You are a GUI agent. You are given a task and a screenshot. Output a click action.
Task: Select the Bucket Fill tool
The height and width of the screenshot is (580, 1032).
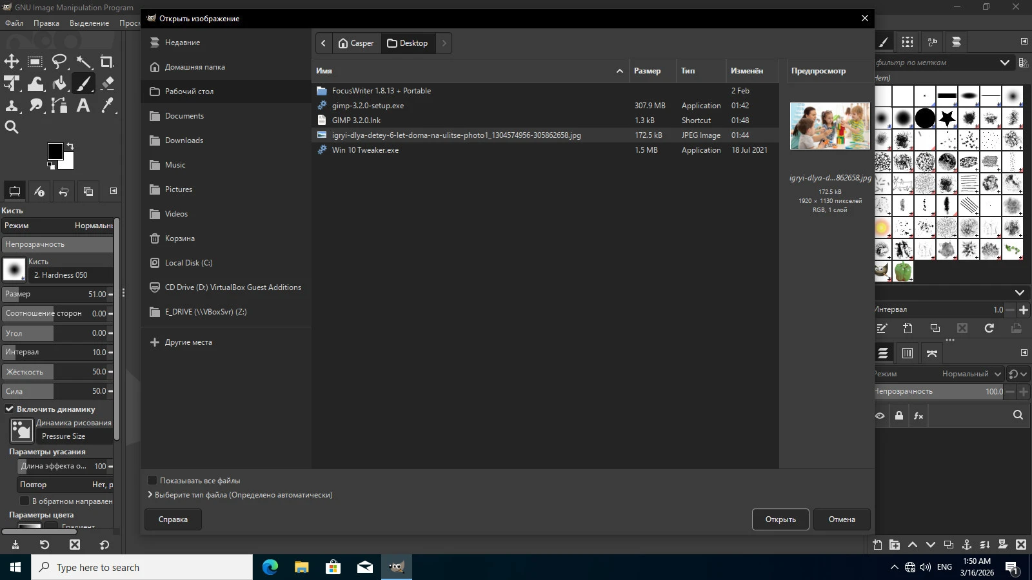coord(59,84)
